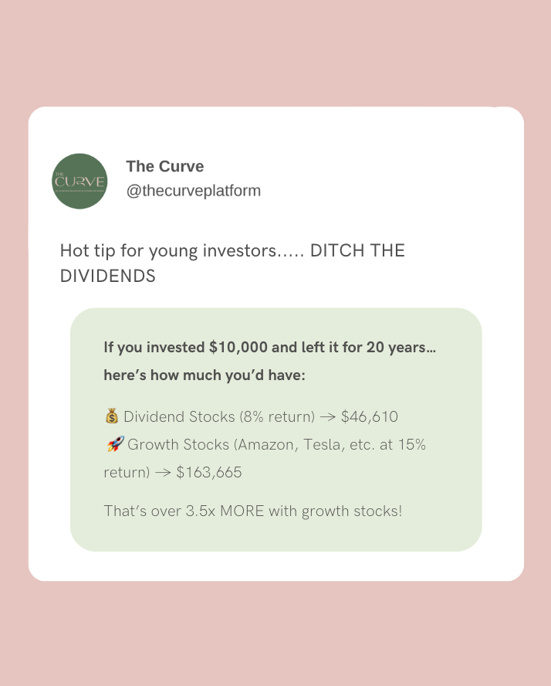
Task: Open the @thecurveplatform handle
Action: [193, 190]
